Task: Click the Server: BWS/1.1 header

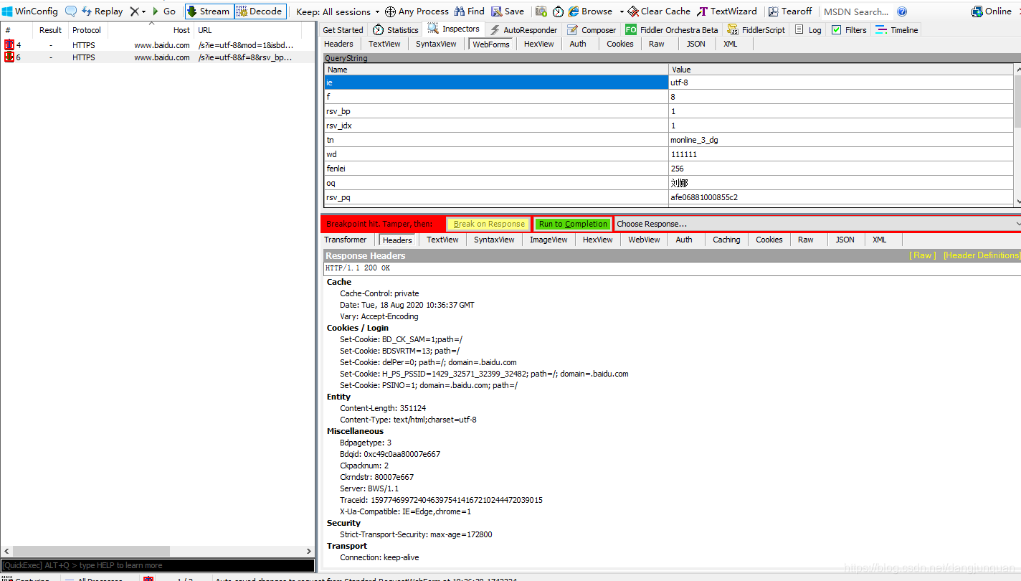Action: tap(369, 488)
